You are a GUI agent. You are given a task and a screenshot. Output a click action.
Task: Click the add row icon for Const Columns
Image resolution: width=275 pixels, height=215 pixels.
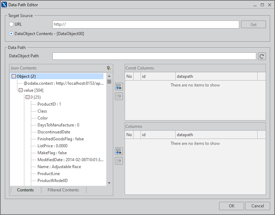[x=119, y=86]
